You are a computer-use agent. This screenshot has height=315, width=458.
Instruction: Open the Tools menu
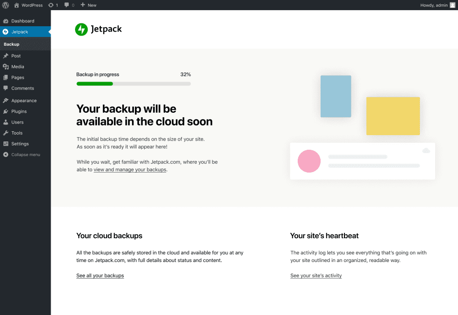pyautogui.click(x=25, y=133)
